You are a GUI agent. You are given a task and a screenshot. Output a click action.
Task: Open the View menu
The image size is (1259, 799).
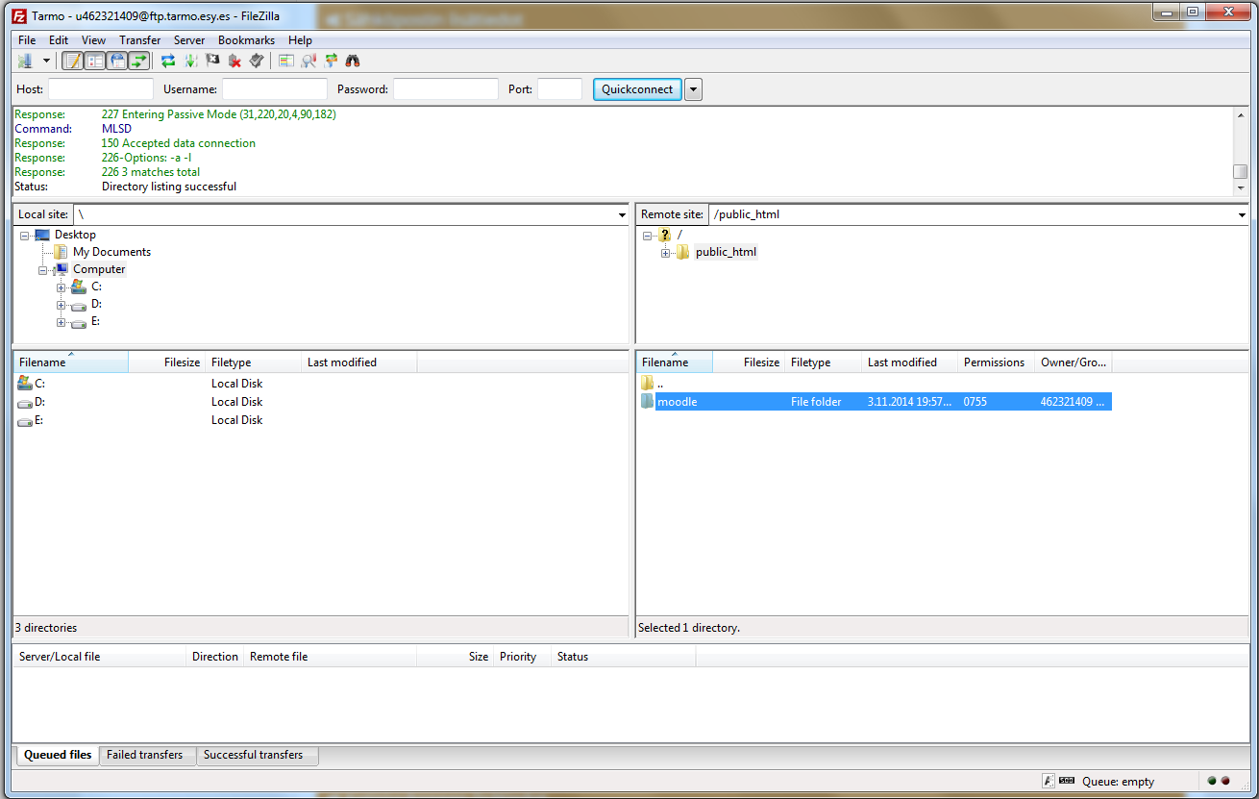(x=93, y=40)
